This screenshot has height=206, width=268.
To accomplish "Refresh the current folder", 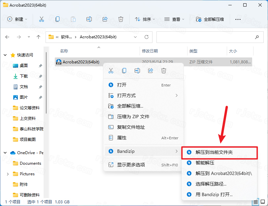I will pos(147,37).
